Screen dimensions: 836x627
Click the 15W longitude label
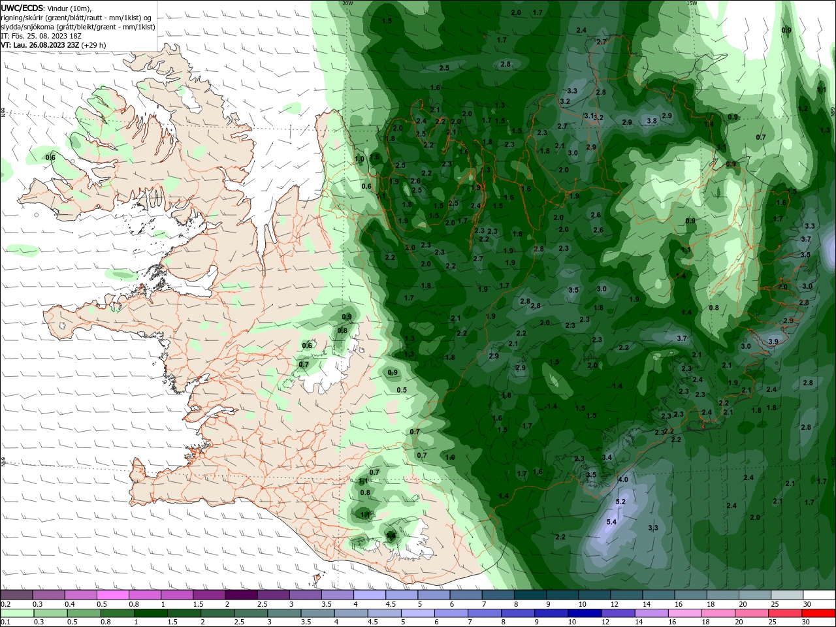pyautogui.click(x=692, y=3)
